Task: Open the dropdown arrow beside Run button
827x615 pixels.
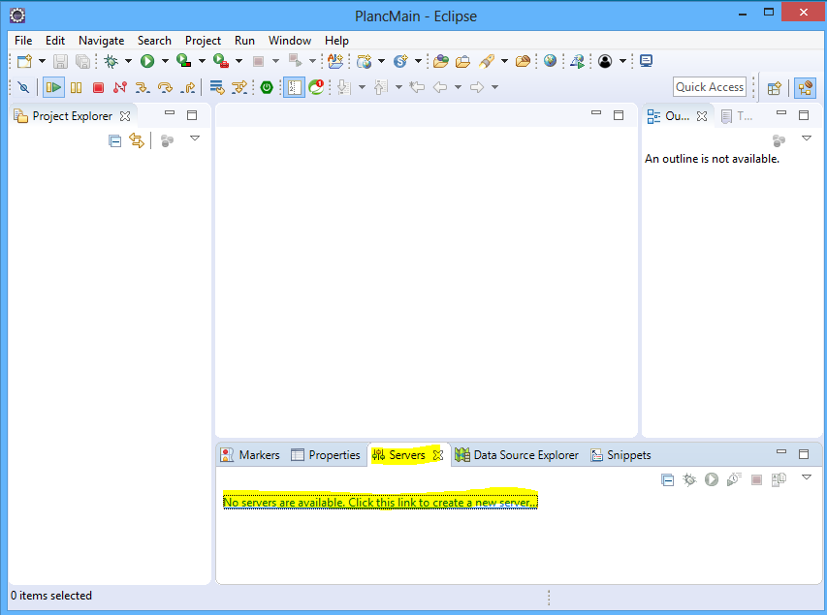Action: tap(164, 62)
